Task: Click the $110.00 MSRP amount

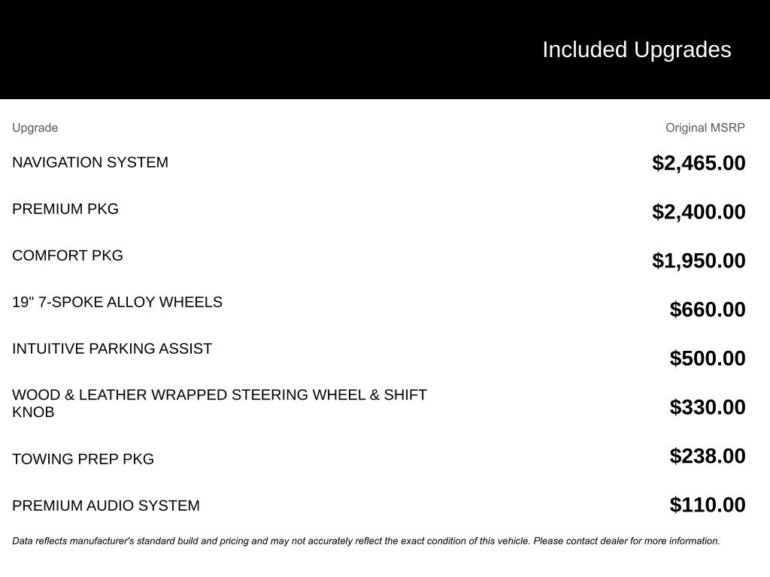Action: pyautogui.click(x=707, y=505)
